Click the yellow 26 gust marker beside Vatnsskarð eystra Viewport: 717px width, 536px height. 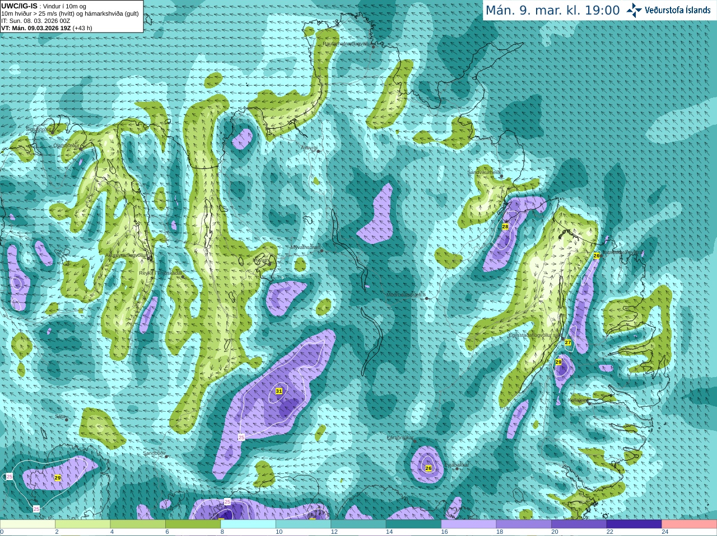pos(597,256)
